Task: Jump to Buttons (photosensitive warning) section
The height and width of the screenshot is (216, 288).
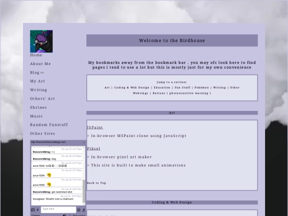Action: click(x=182, y=93)
